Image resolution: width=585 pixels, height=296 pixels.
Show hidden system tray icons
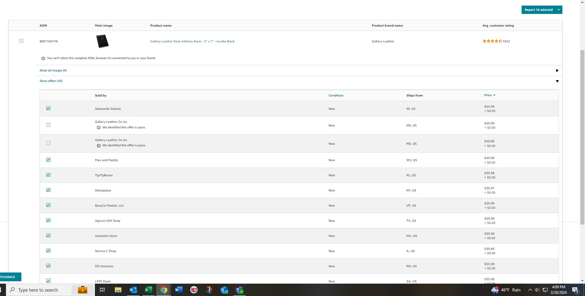530,290
